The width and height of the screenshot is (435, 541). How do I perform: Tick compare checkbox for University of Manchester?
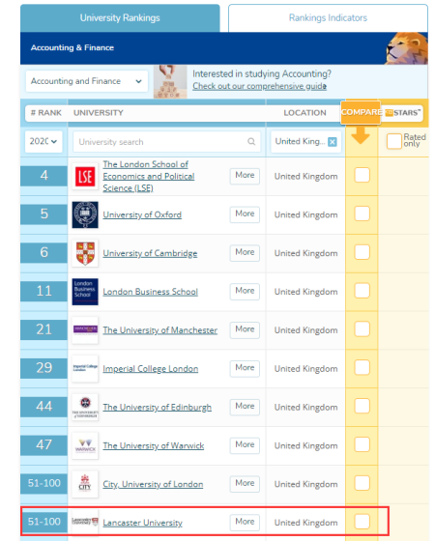click(x=362, y=329)
